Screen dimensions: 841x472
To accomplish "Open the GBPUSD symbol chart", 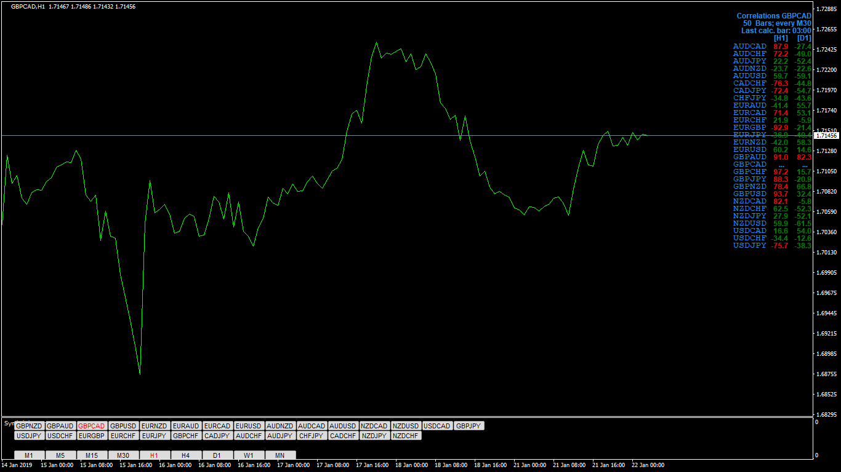I will (124, 426).
